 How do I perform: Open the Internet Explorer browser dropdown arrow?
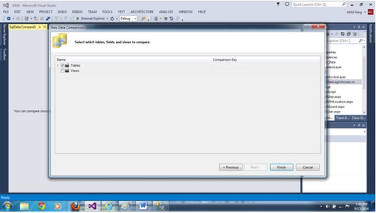(x=107, y=19)
